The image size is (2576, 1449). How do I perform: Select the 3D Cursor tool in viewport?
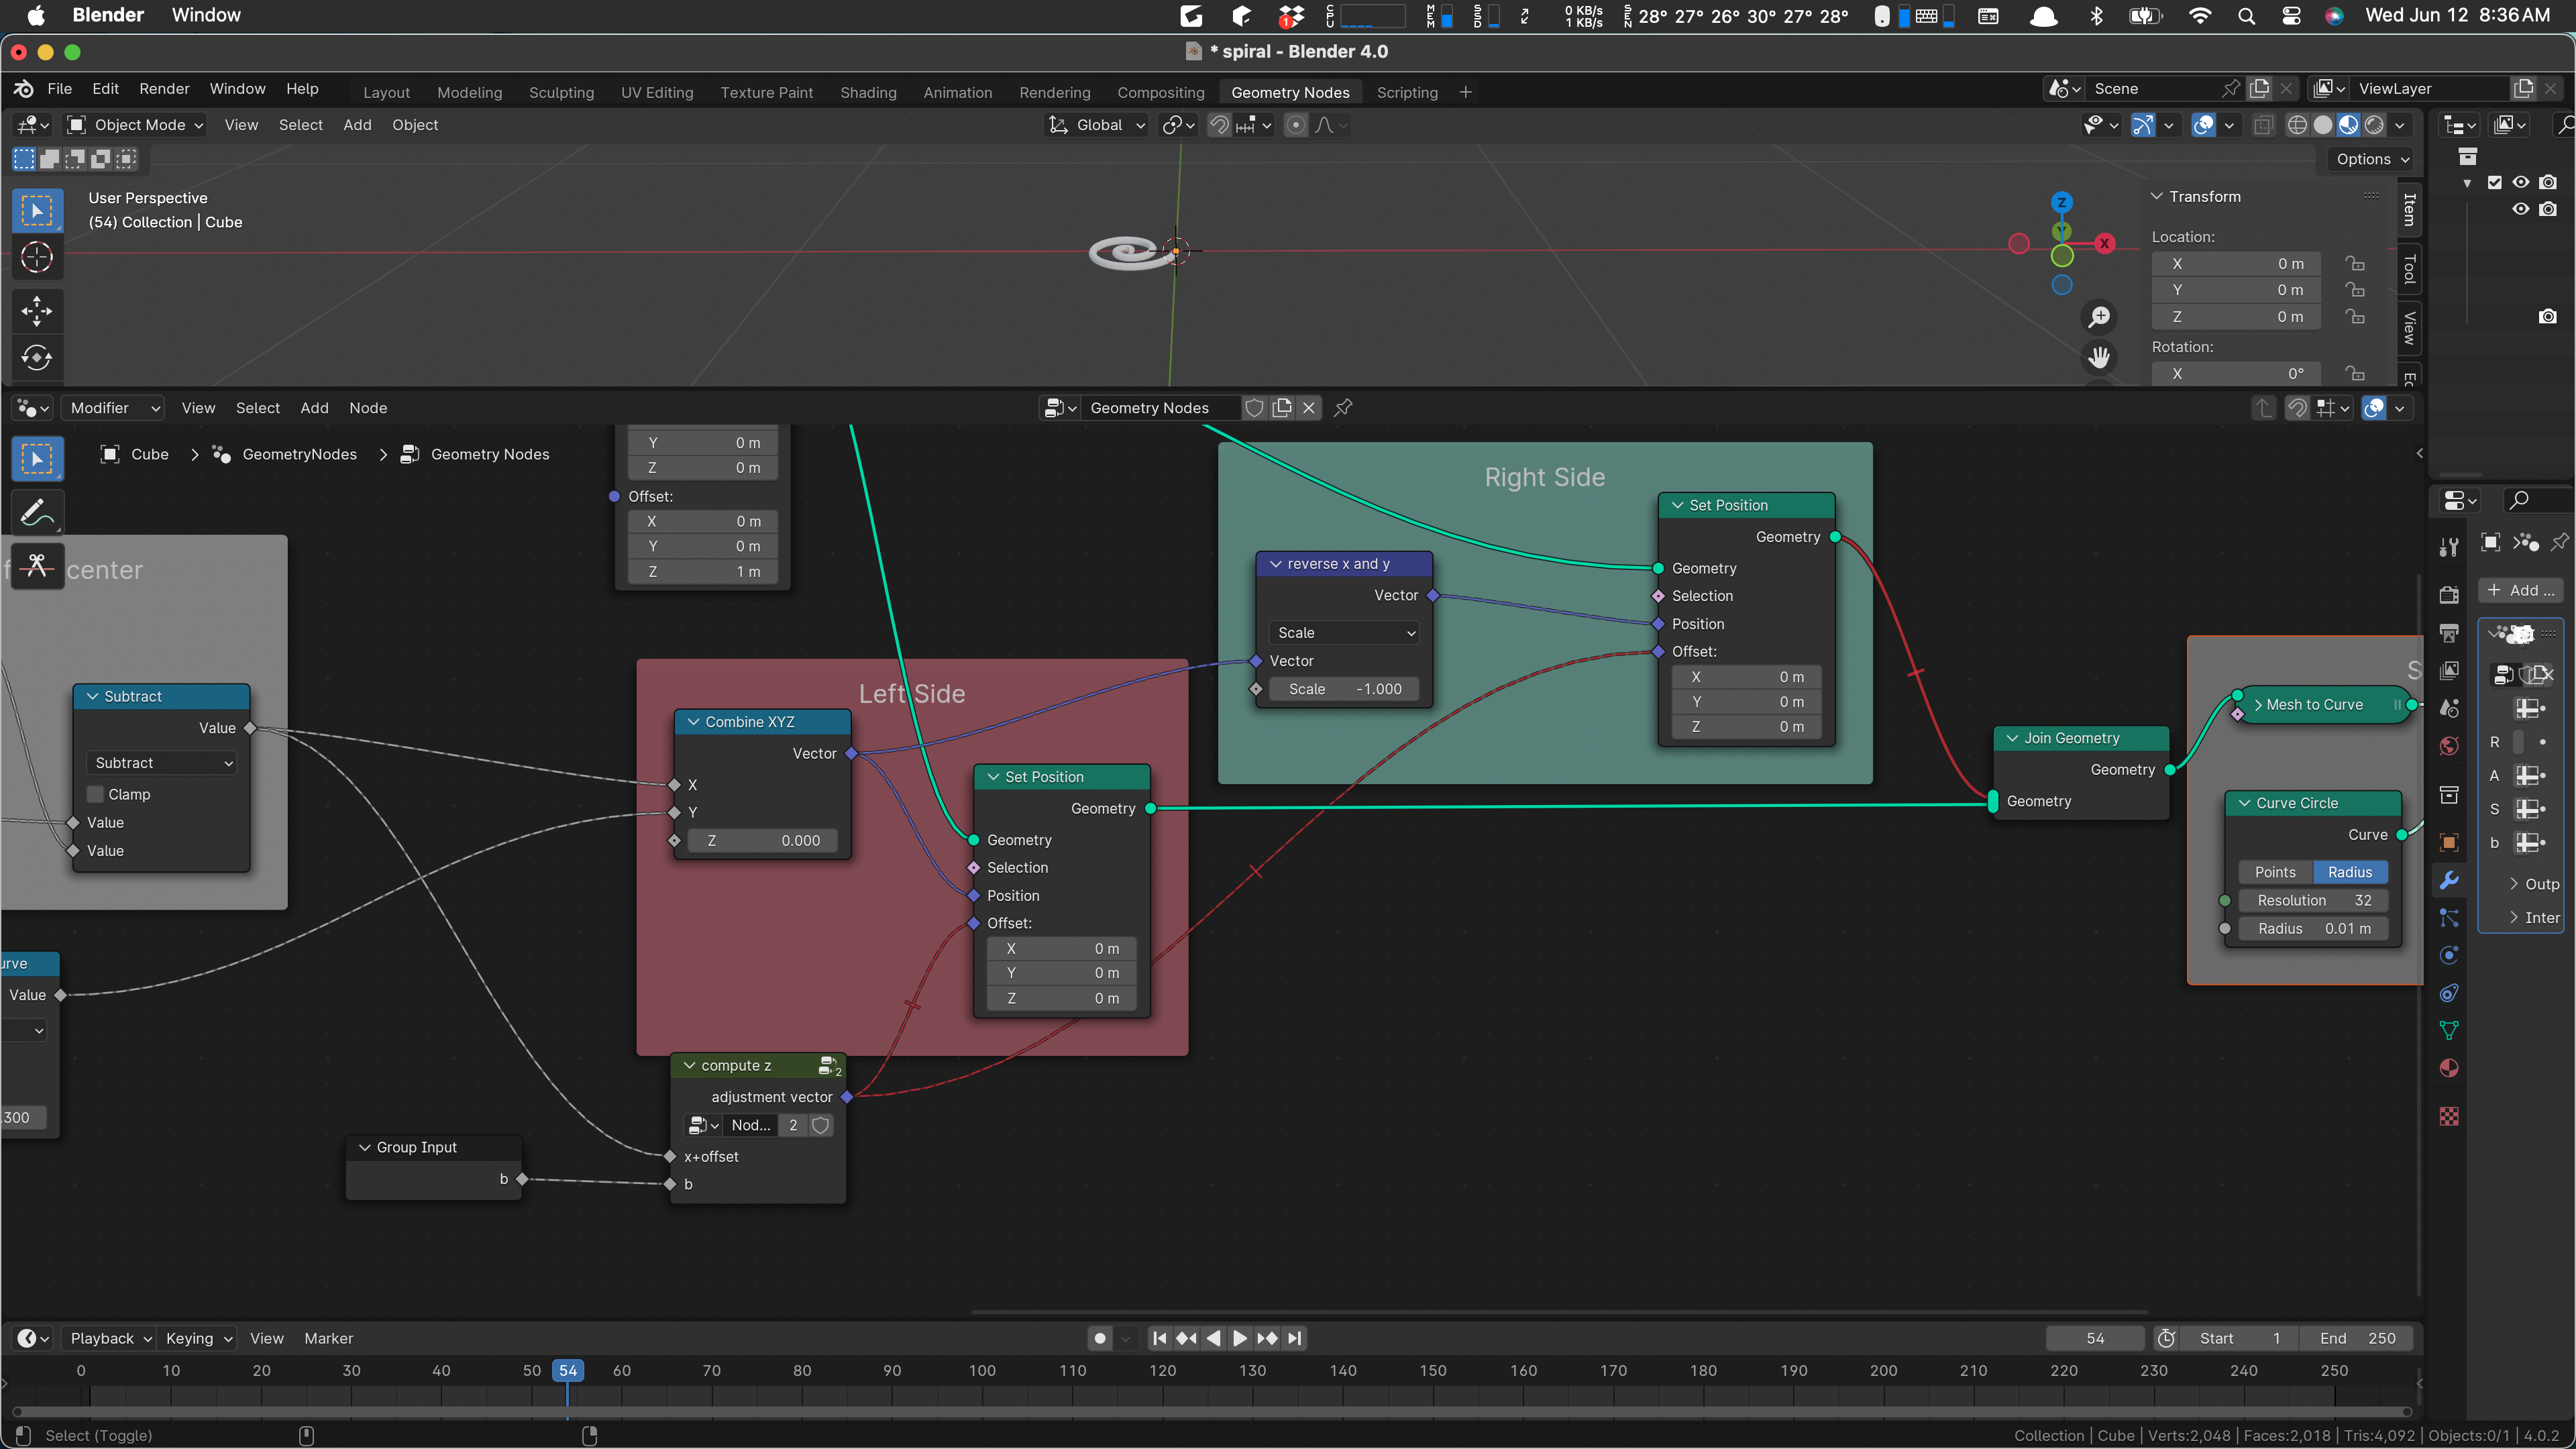[37, 258]
